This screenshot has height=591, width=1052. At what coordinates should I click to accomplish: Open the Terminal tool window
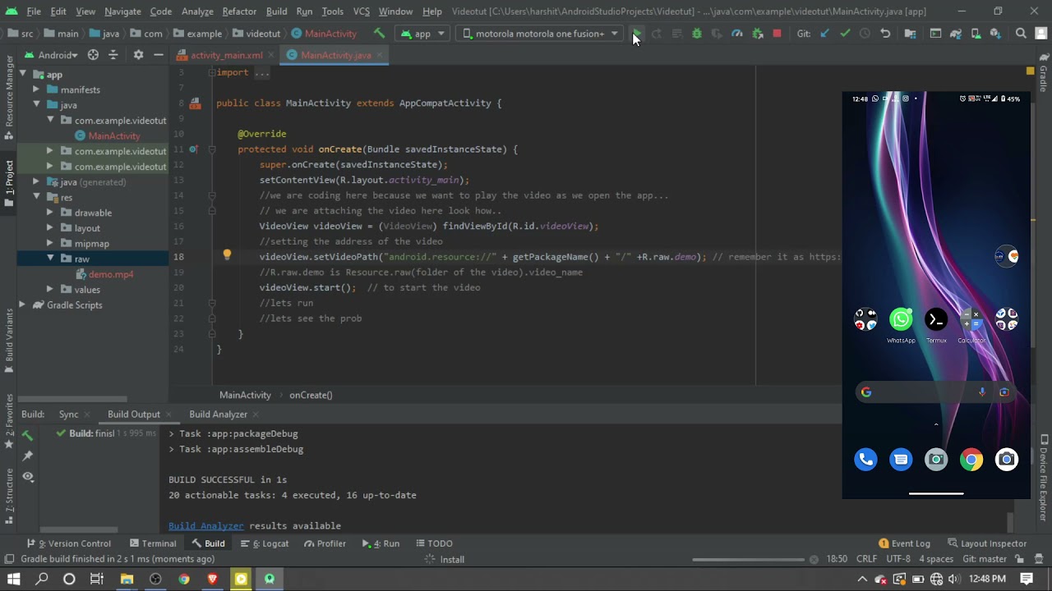click(x=153, y=543)
